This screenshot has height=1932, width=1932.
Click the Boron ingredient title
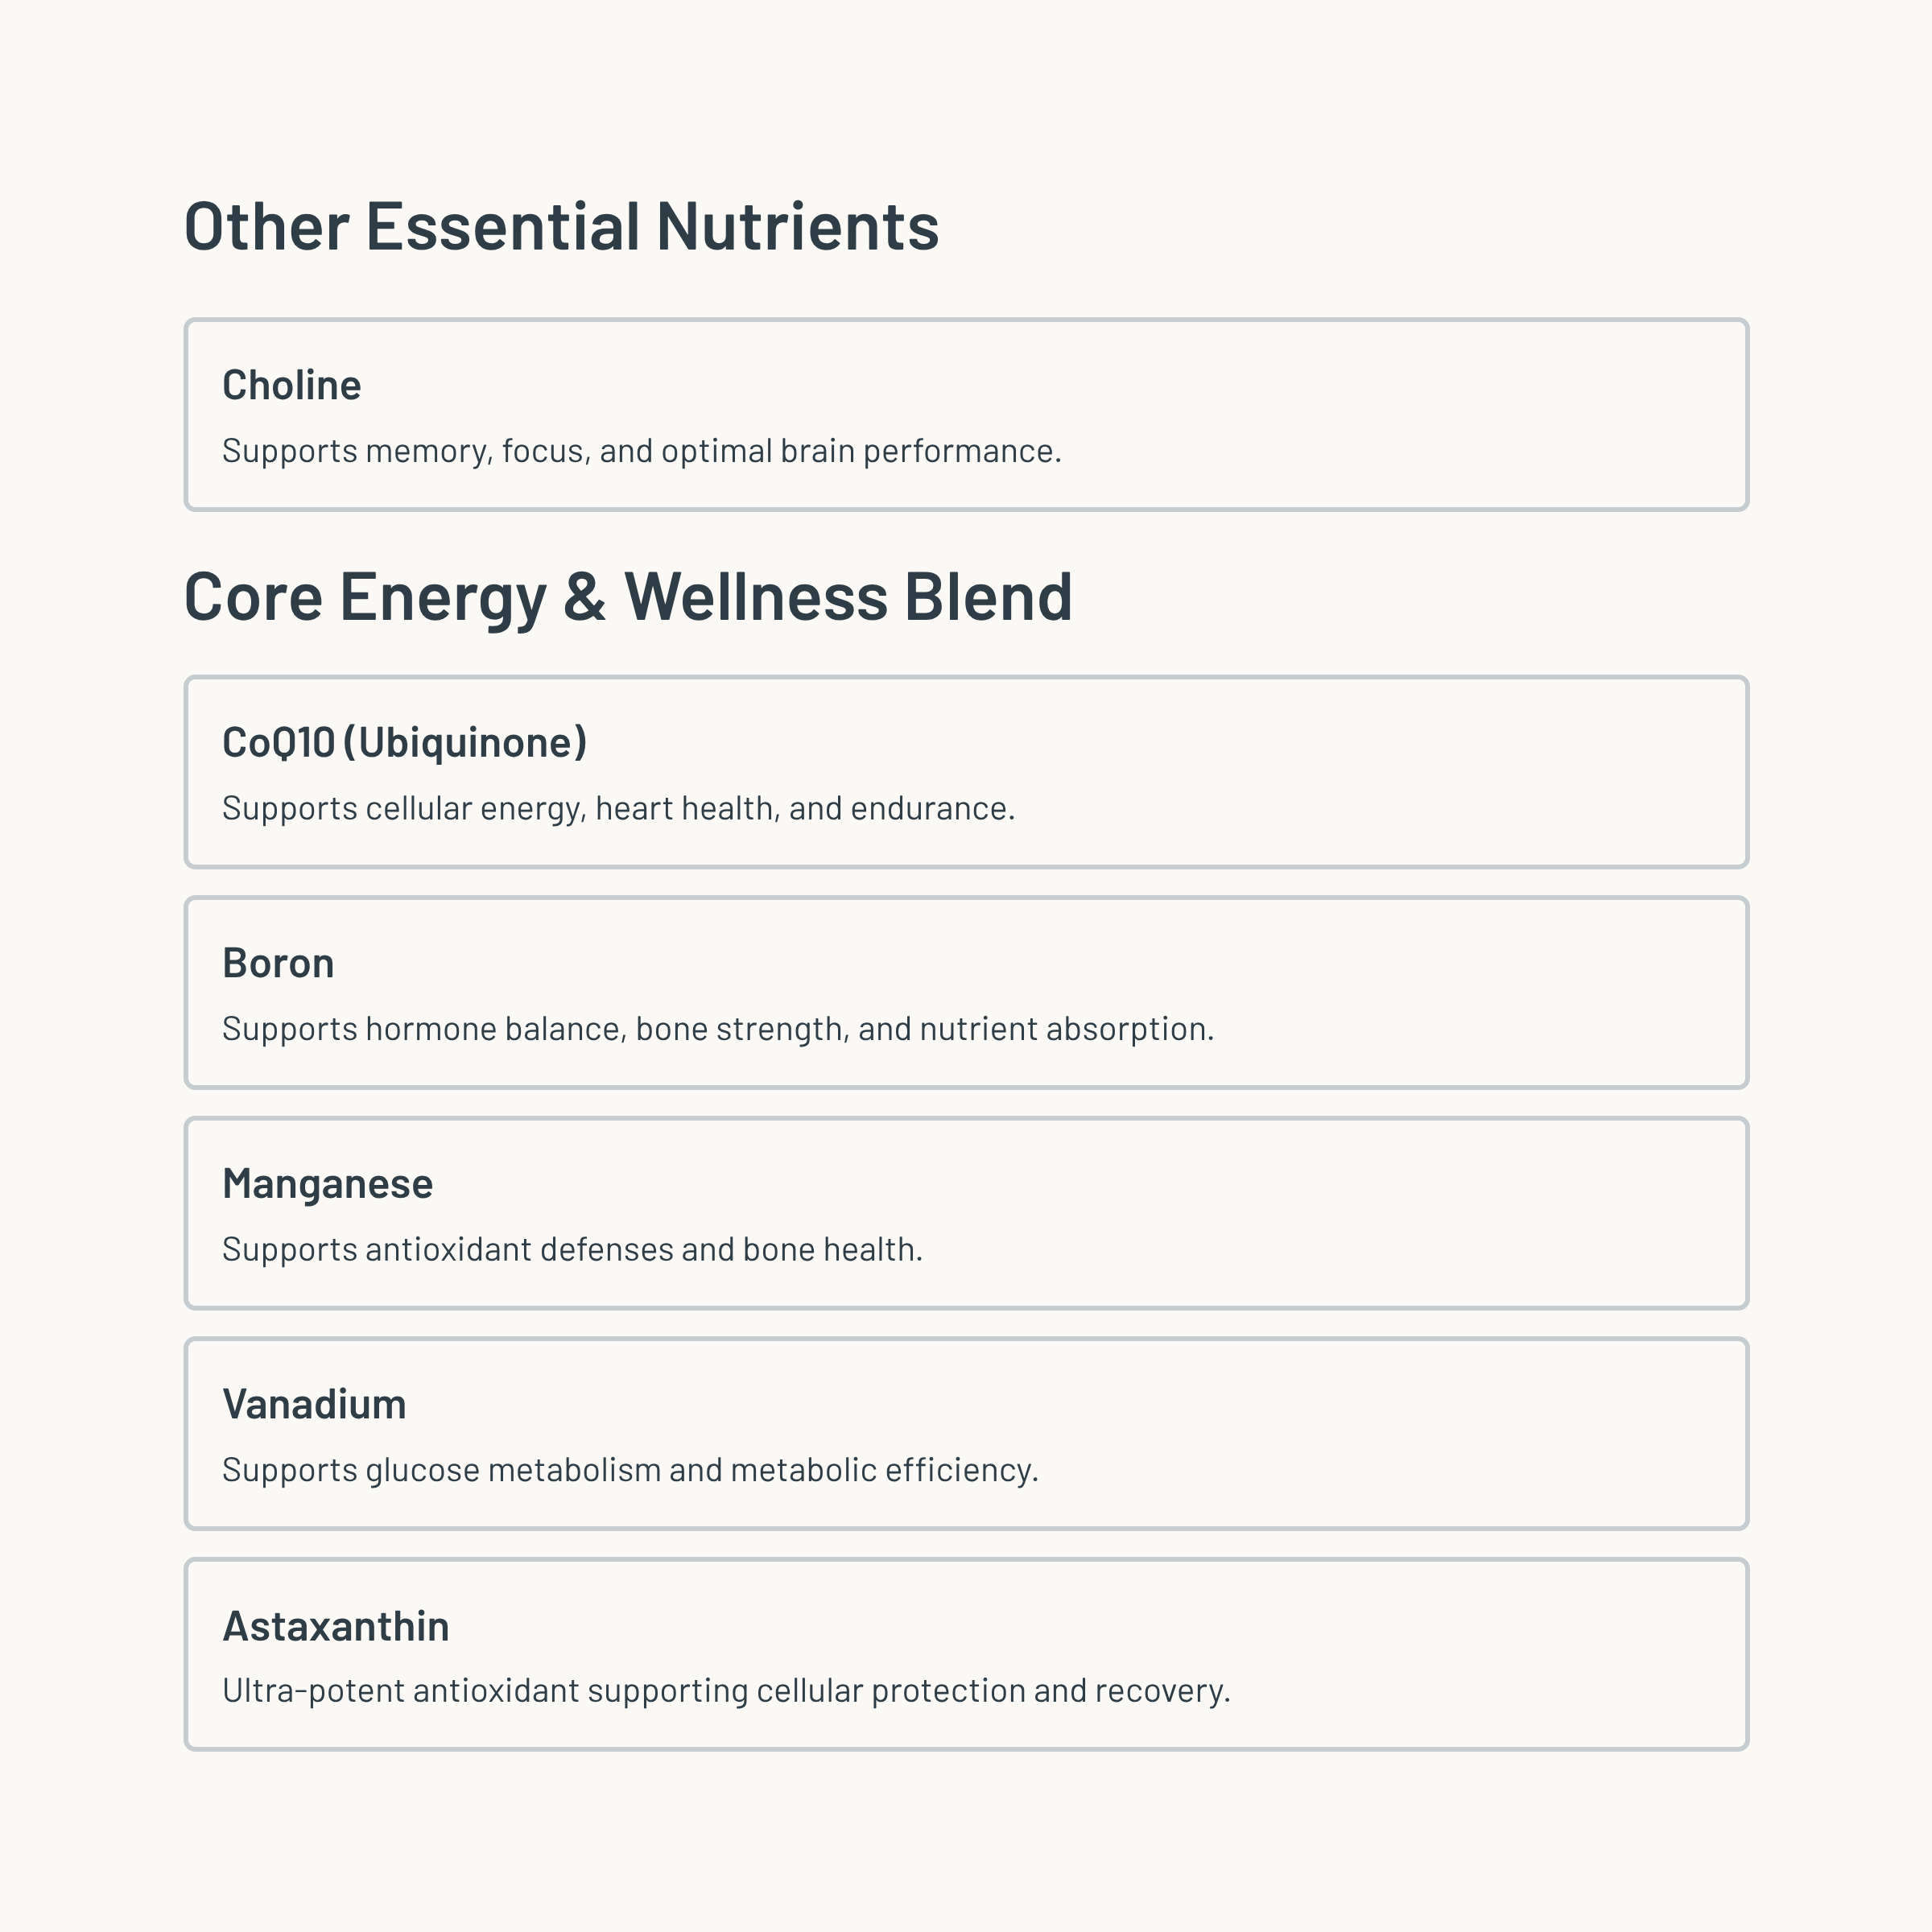(x=278, y=963)
